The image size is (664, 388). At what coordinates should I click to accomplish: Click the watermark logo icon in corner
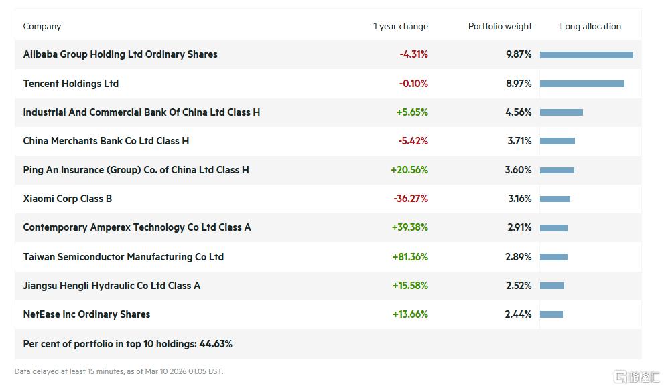621,377
